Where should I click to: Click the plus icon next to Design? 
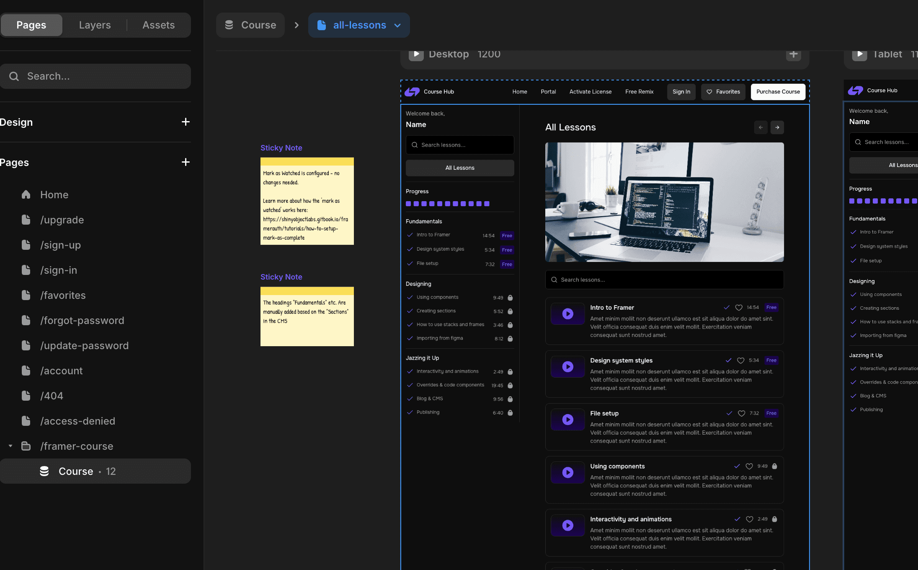[186, 122]
